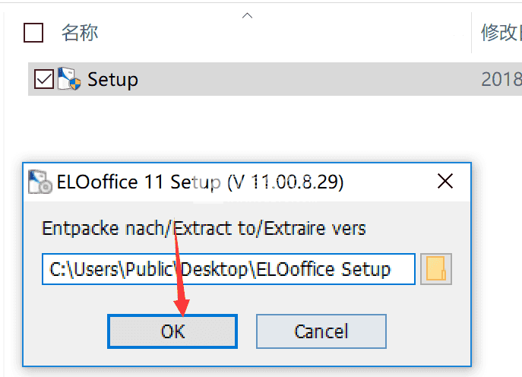Select the Setup file name

click(x=113, y=80)
